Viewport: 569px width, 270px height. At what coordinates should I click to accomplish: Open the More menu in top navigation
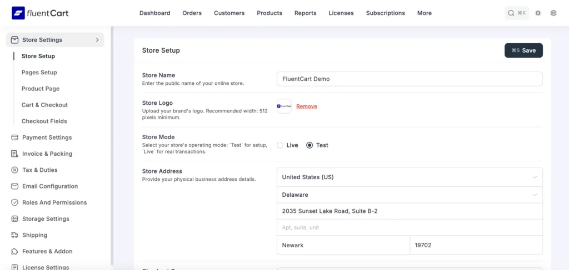coord(424,13)
